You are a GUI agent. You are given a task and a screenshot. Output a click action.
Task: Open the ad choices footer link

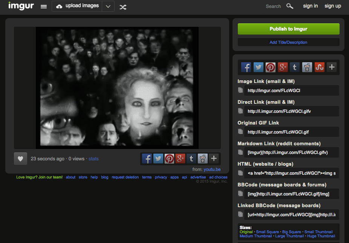tap(218, 177)
